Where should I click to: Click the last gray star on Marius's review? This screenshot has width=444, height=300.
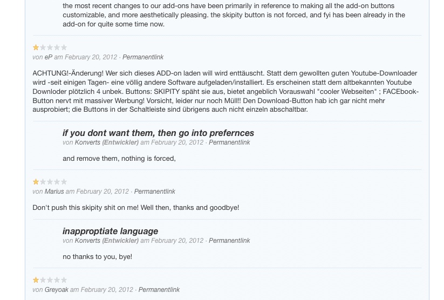coord(64,182)
